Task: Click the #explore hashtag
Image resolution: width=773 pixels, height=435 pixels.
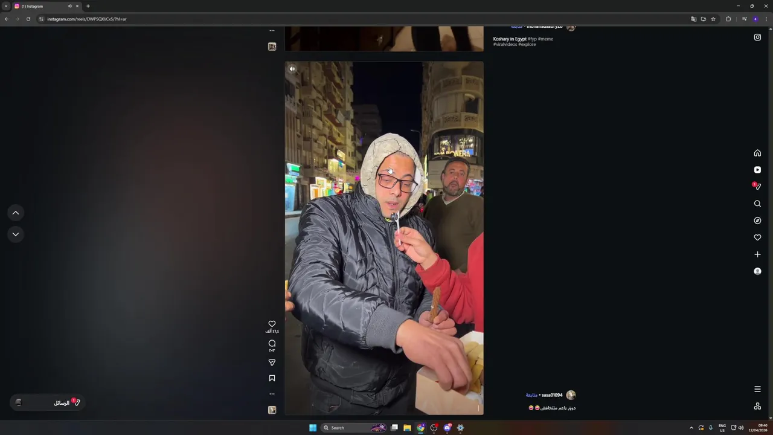Action: click(x=527, y=44)
